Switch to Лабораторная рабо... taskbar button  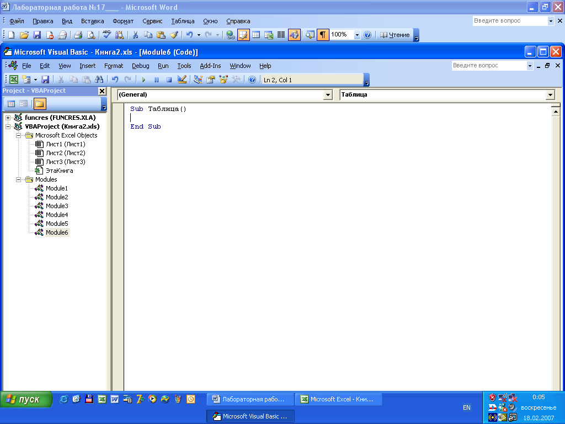250,400
